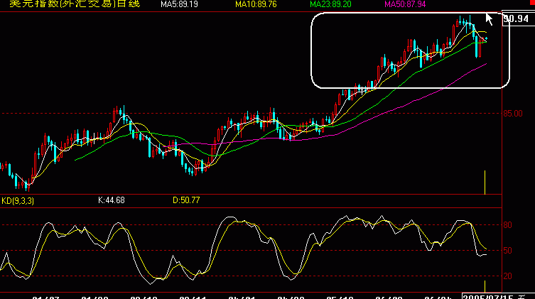
Task: Select the MA10:89.76 indicator label
Action: point(256,4)
